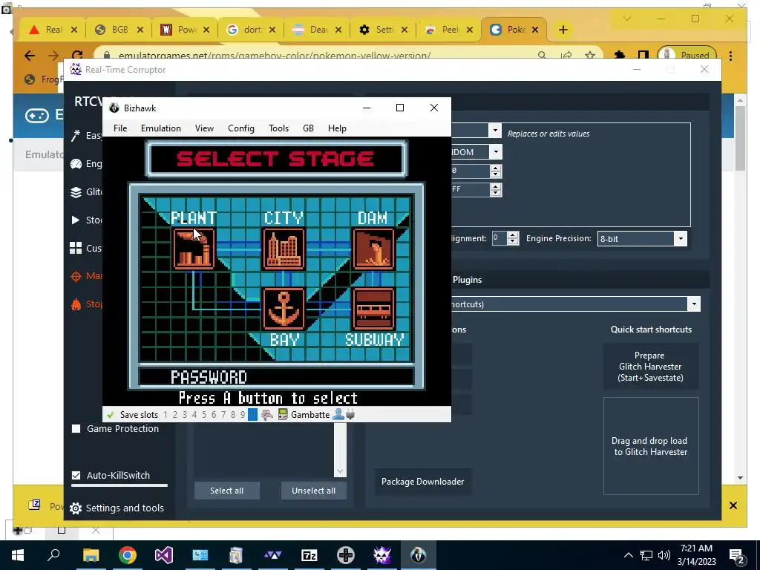Open Visual Studio from the taskbar
This screenshot has width=760, height=570.
click(x=164, y=555)
